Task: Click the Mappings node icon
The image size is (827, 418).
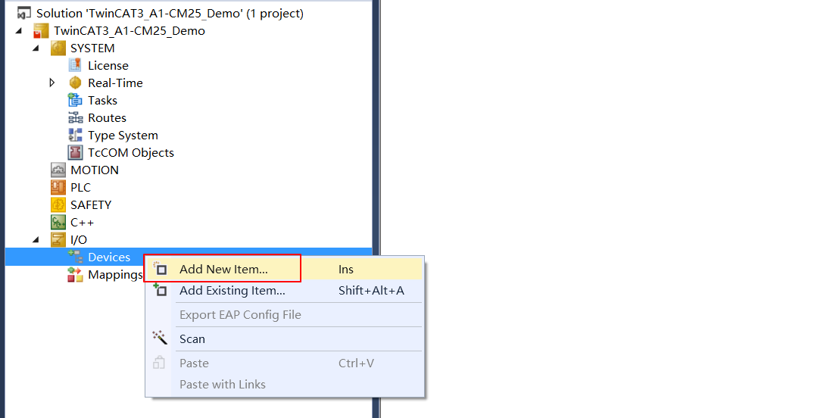Action: pyautogui.click(x=76, y=274)
